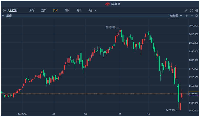
Task: Zoom out chart with minus icon
Action: (192, 16)
